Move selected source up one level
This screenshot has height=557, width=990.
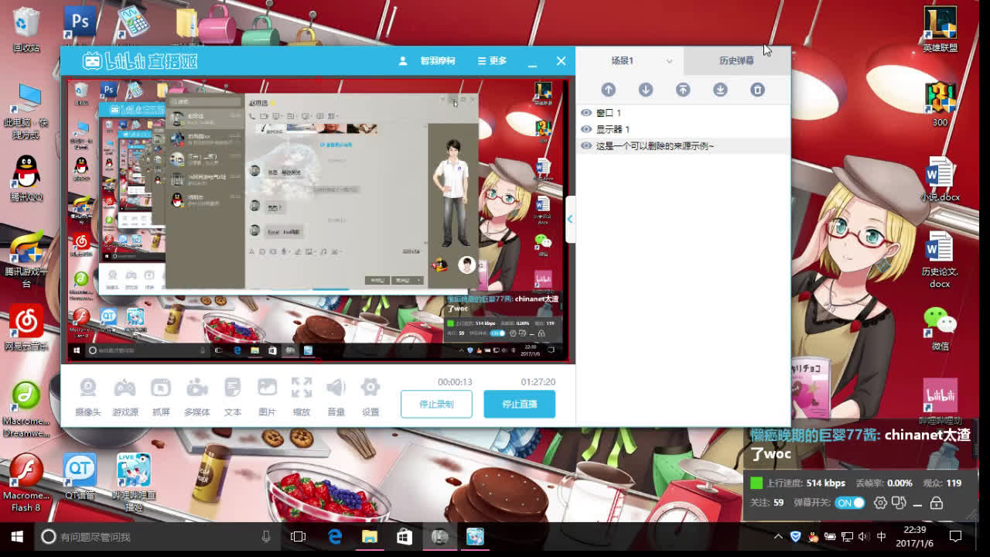point(609,90)
